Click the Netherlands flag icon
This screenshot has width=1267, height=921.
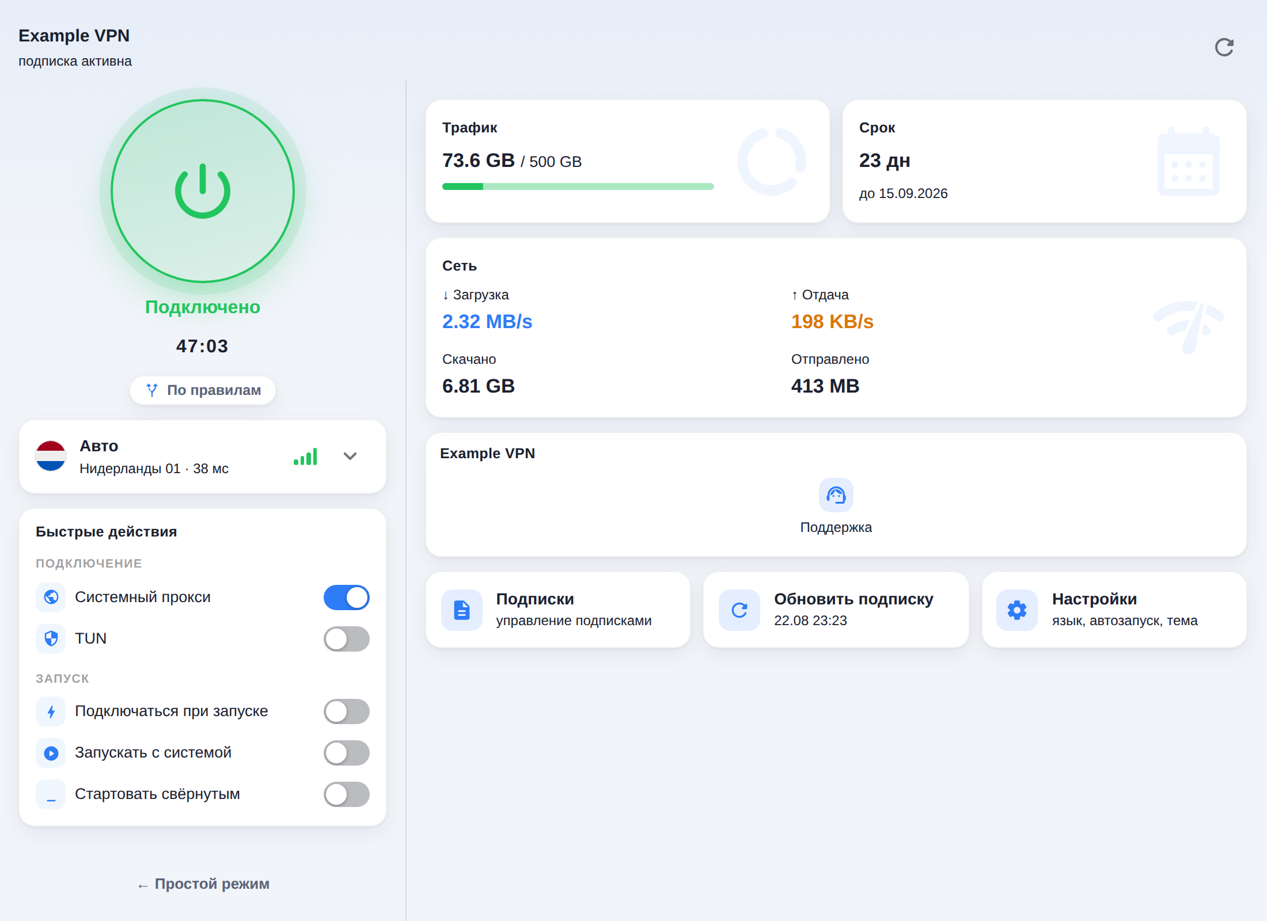tap(51, 456)
